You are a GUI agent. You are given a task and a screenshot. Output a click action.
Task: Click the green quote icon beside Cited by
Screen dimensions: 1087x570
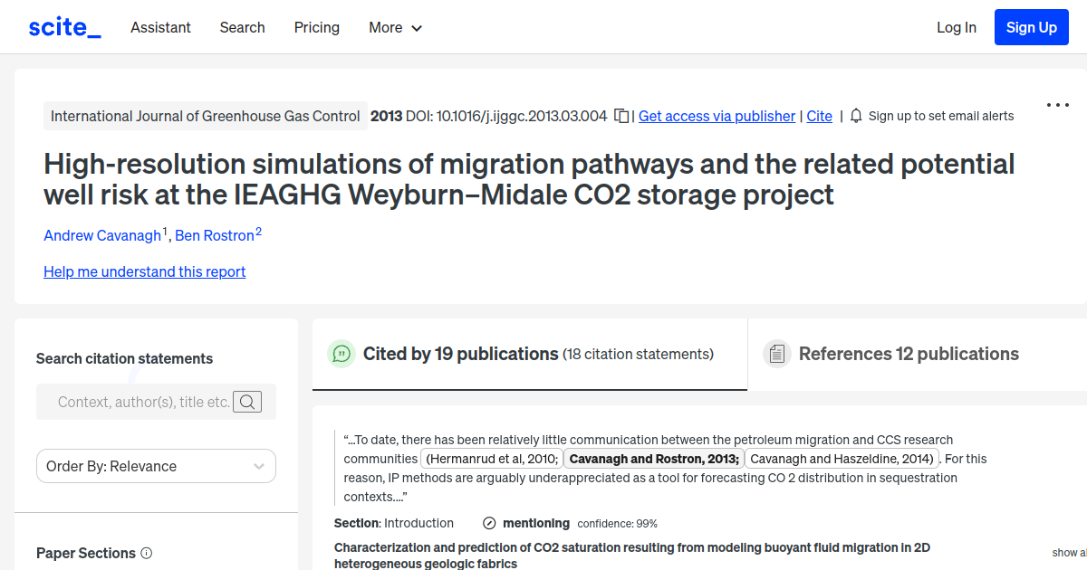(341, 354)
